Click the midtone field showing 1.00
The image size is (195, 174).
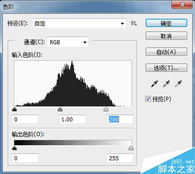tap(73, 119)
